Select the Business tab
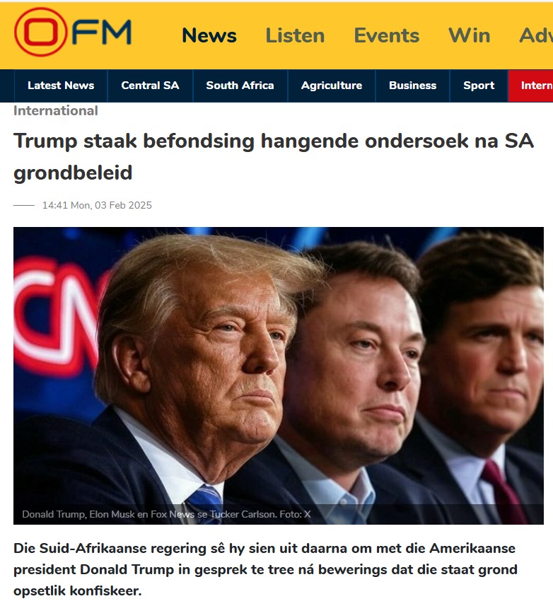Viewport: 553px width, 606px height. tap(413, 86)
